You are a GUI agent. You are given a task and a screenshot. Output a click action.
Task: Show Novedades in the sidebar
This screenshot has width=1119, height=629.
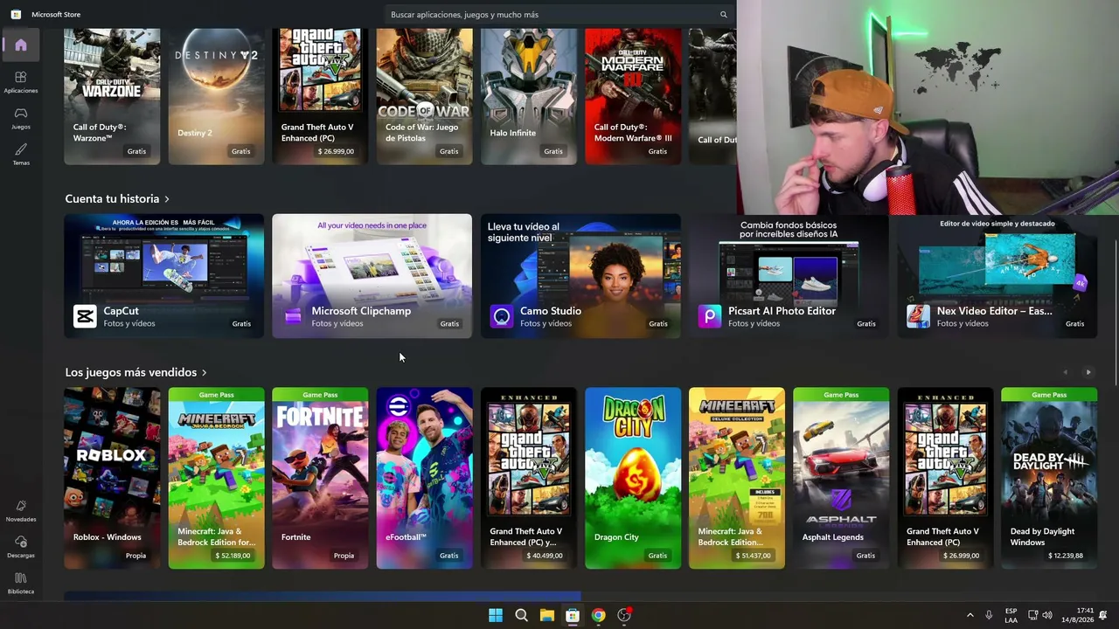point(21,511)
